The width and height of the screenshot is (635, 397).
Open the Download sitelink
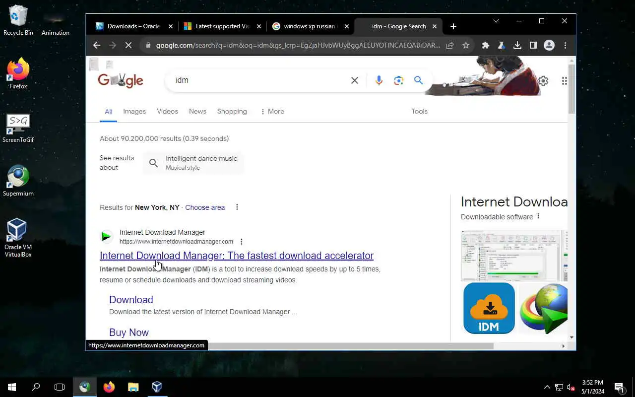pos(131,300)
